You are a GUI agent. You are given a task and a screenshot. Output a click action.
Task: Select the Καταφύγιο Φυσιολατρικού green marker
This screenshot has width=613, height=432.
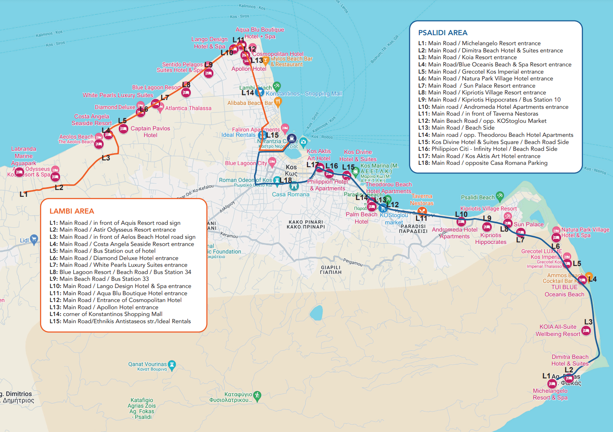(x=257, y=396)
